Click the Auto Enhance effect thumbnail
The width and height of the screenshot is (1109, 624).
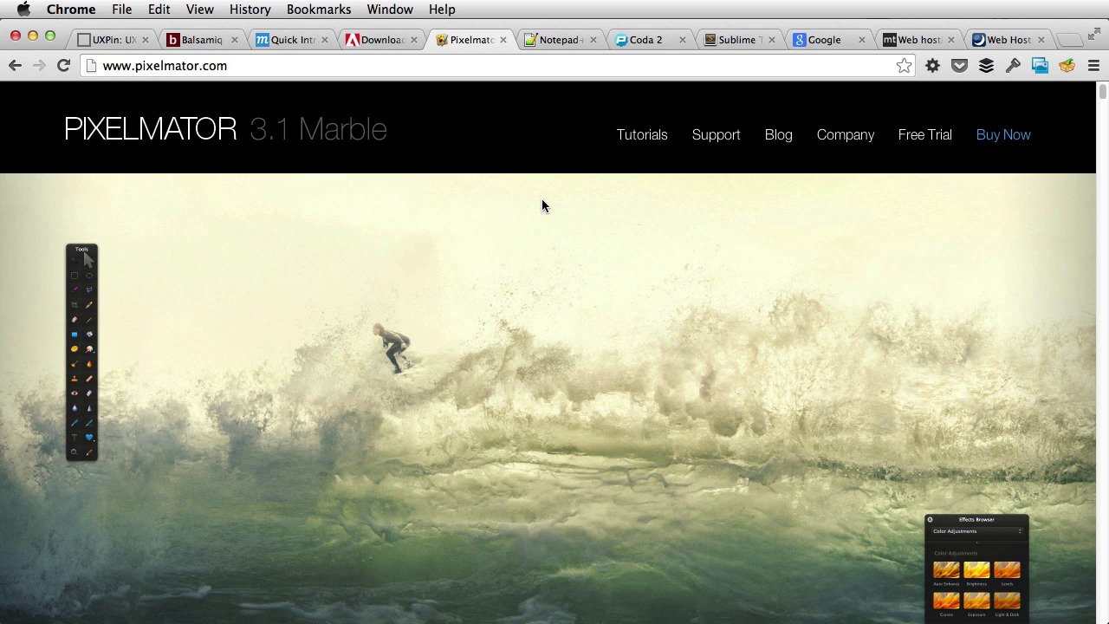(x=946, y=569)
